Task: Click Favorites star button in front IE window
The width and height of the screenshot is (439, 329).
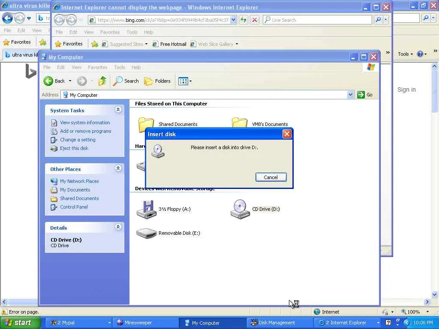Action: point(69,44)
